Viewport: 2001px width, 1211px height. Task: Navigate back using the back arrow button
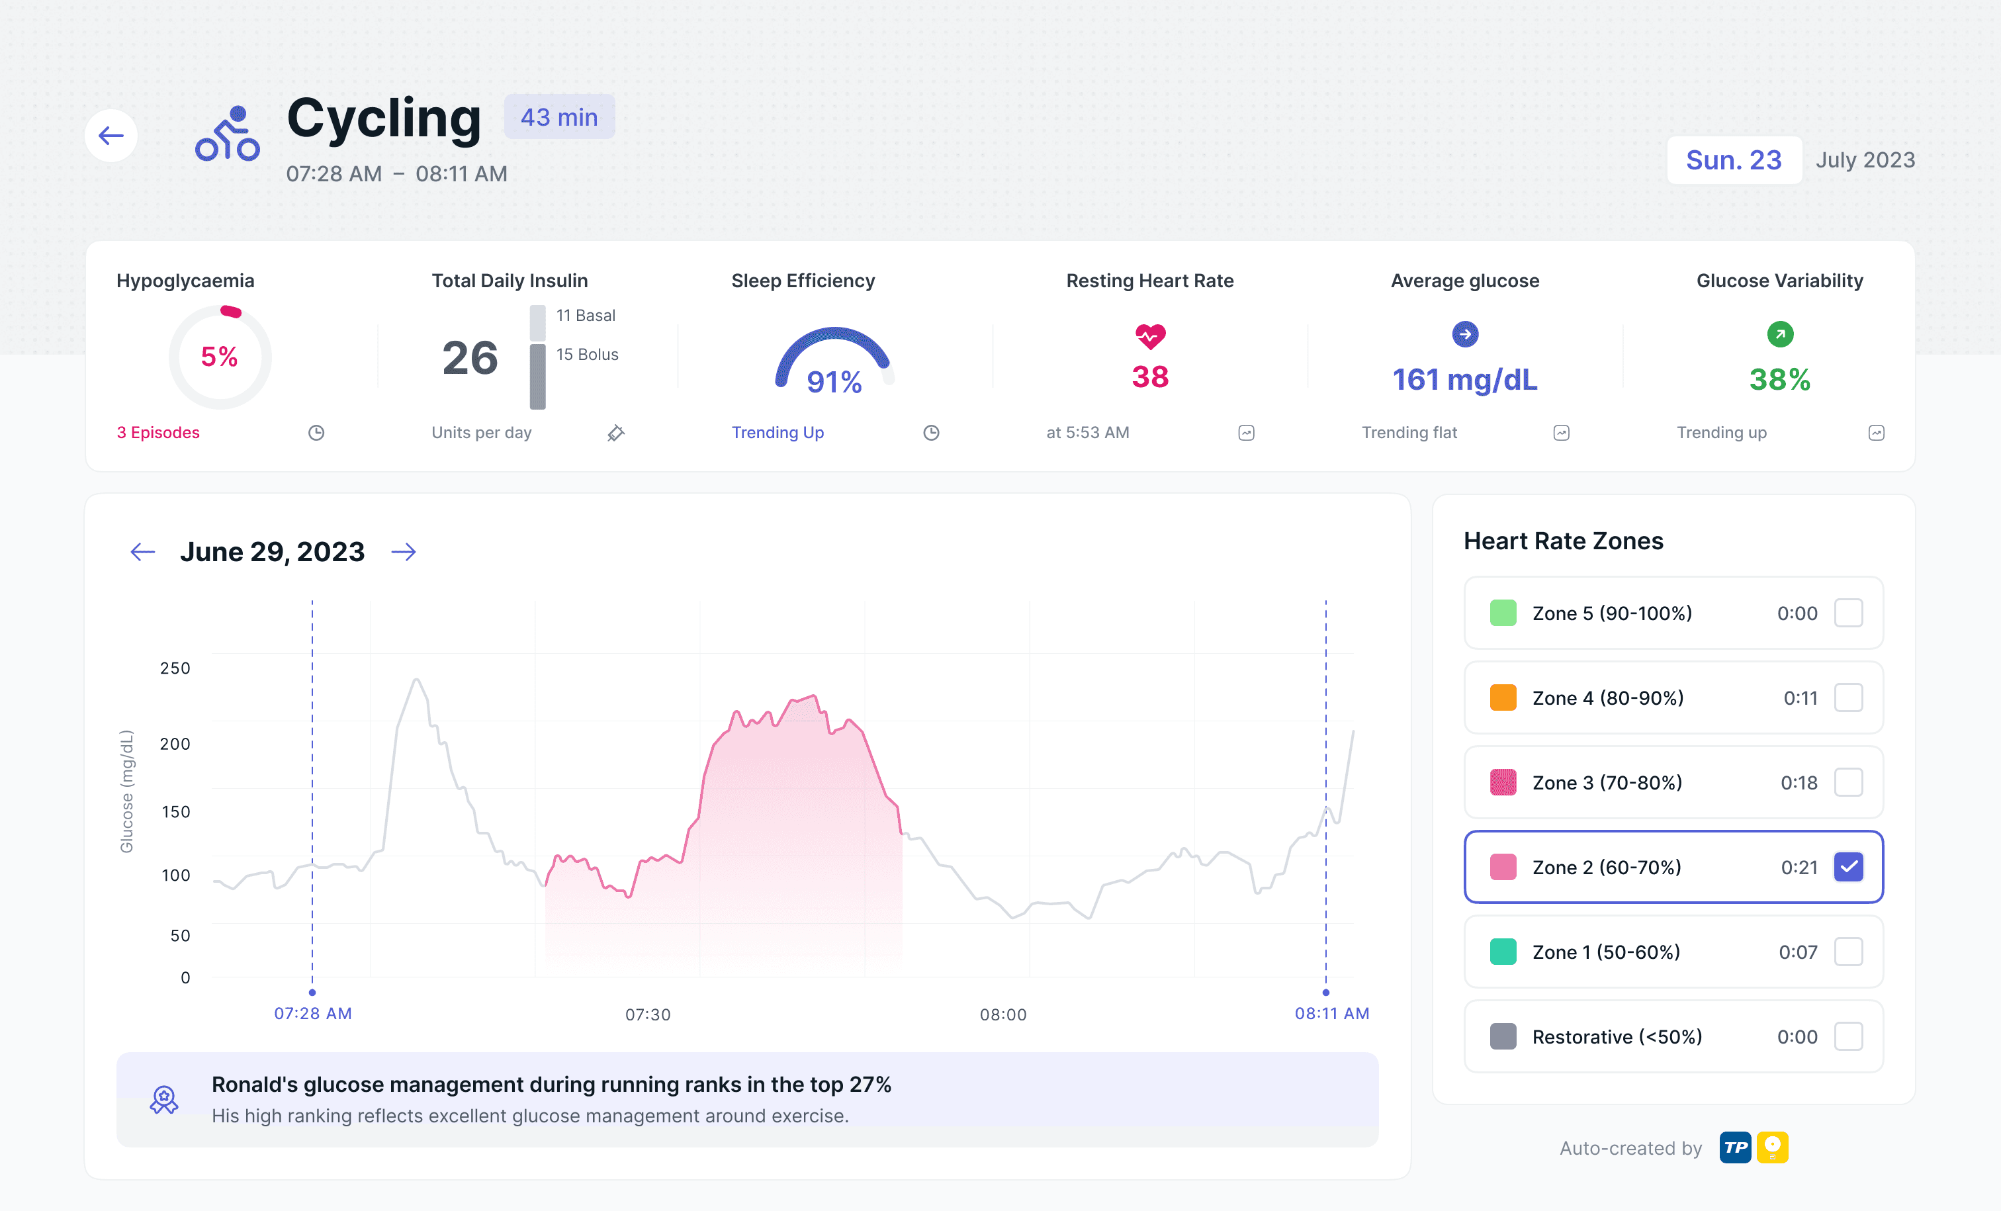pyautogui.click(x=111, y=135)
